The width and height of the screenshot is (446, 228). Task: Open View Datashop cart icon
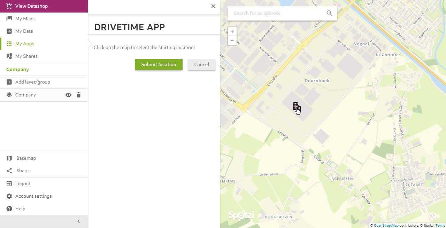[9, 6]
